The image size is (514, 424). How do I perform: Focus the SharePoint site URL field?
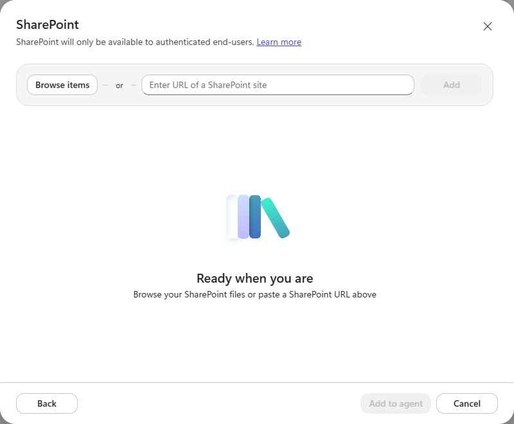pos(278,85)
